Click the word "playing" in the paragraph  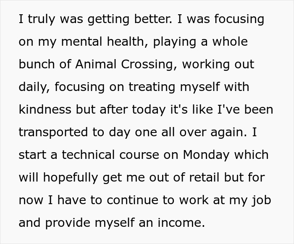[175, 42]
